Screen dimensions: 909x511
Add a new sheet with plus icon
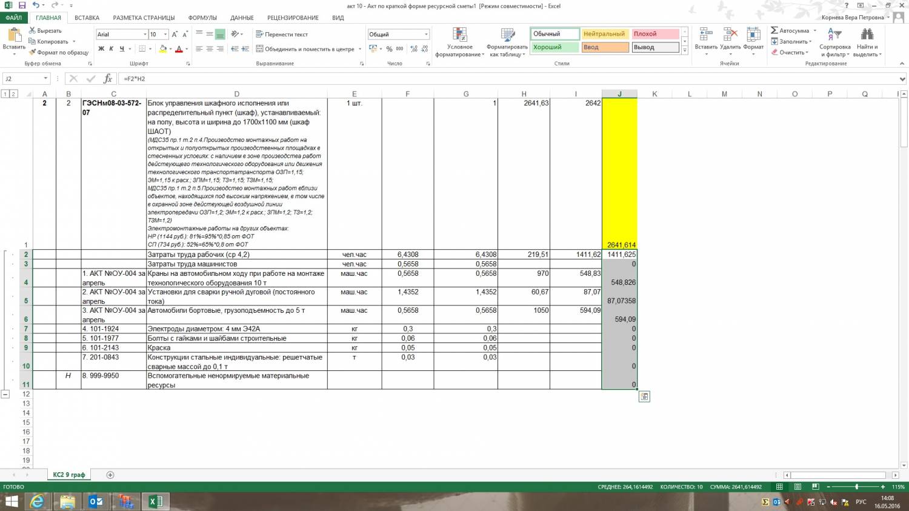tap(110, 475)
